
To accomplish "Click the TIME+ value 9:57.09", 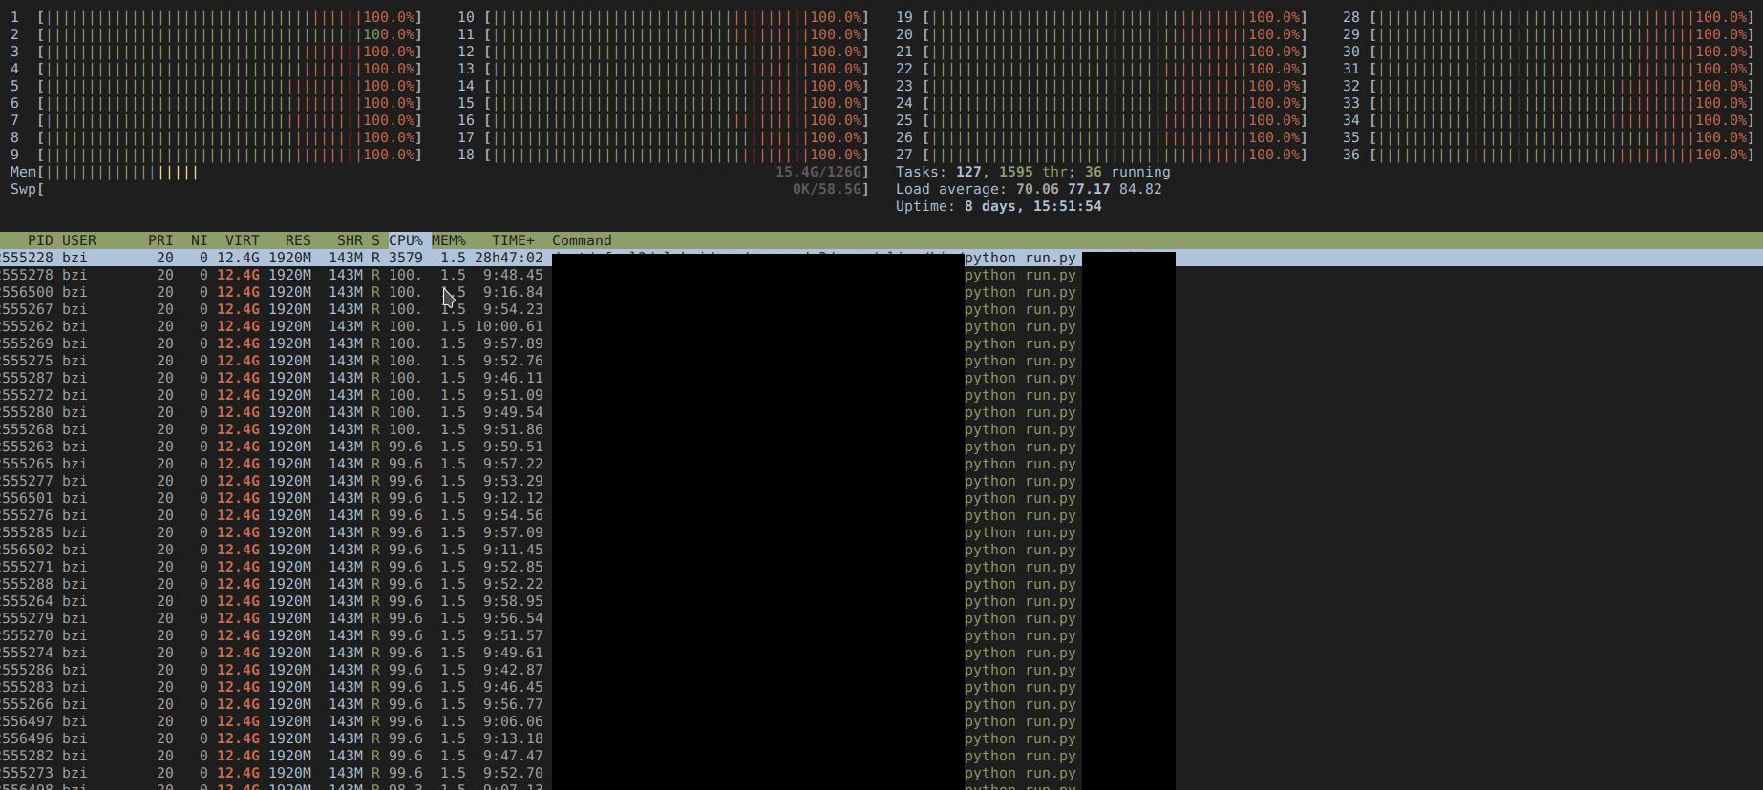I will tap(513, 532).
